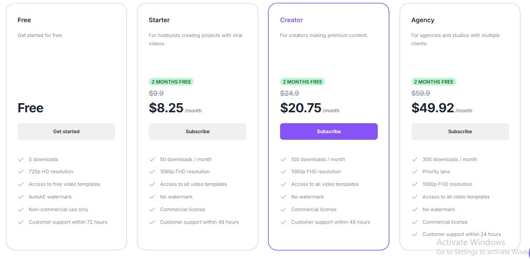
Task: Click Starter plan's "Commercial license" checkmark
Action: [152, 209]
